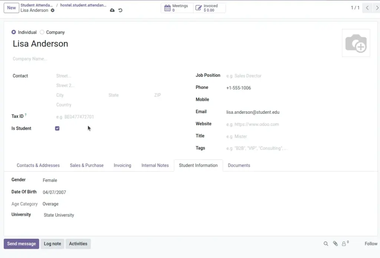This screenshot has width=380, height=258.
Task: Switch to the Sales & Purchase tab
Action: (86, 165)
